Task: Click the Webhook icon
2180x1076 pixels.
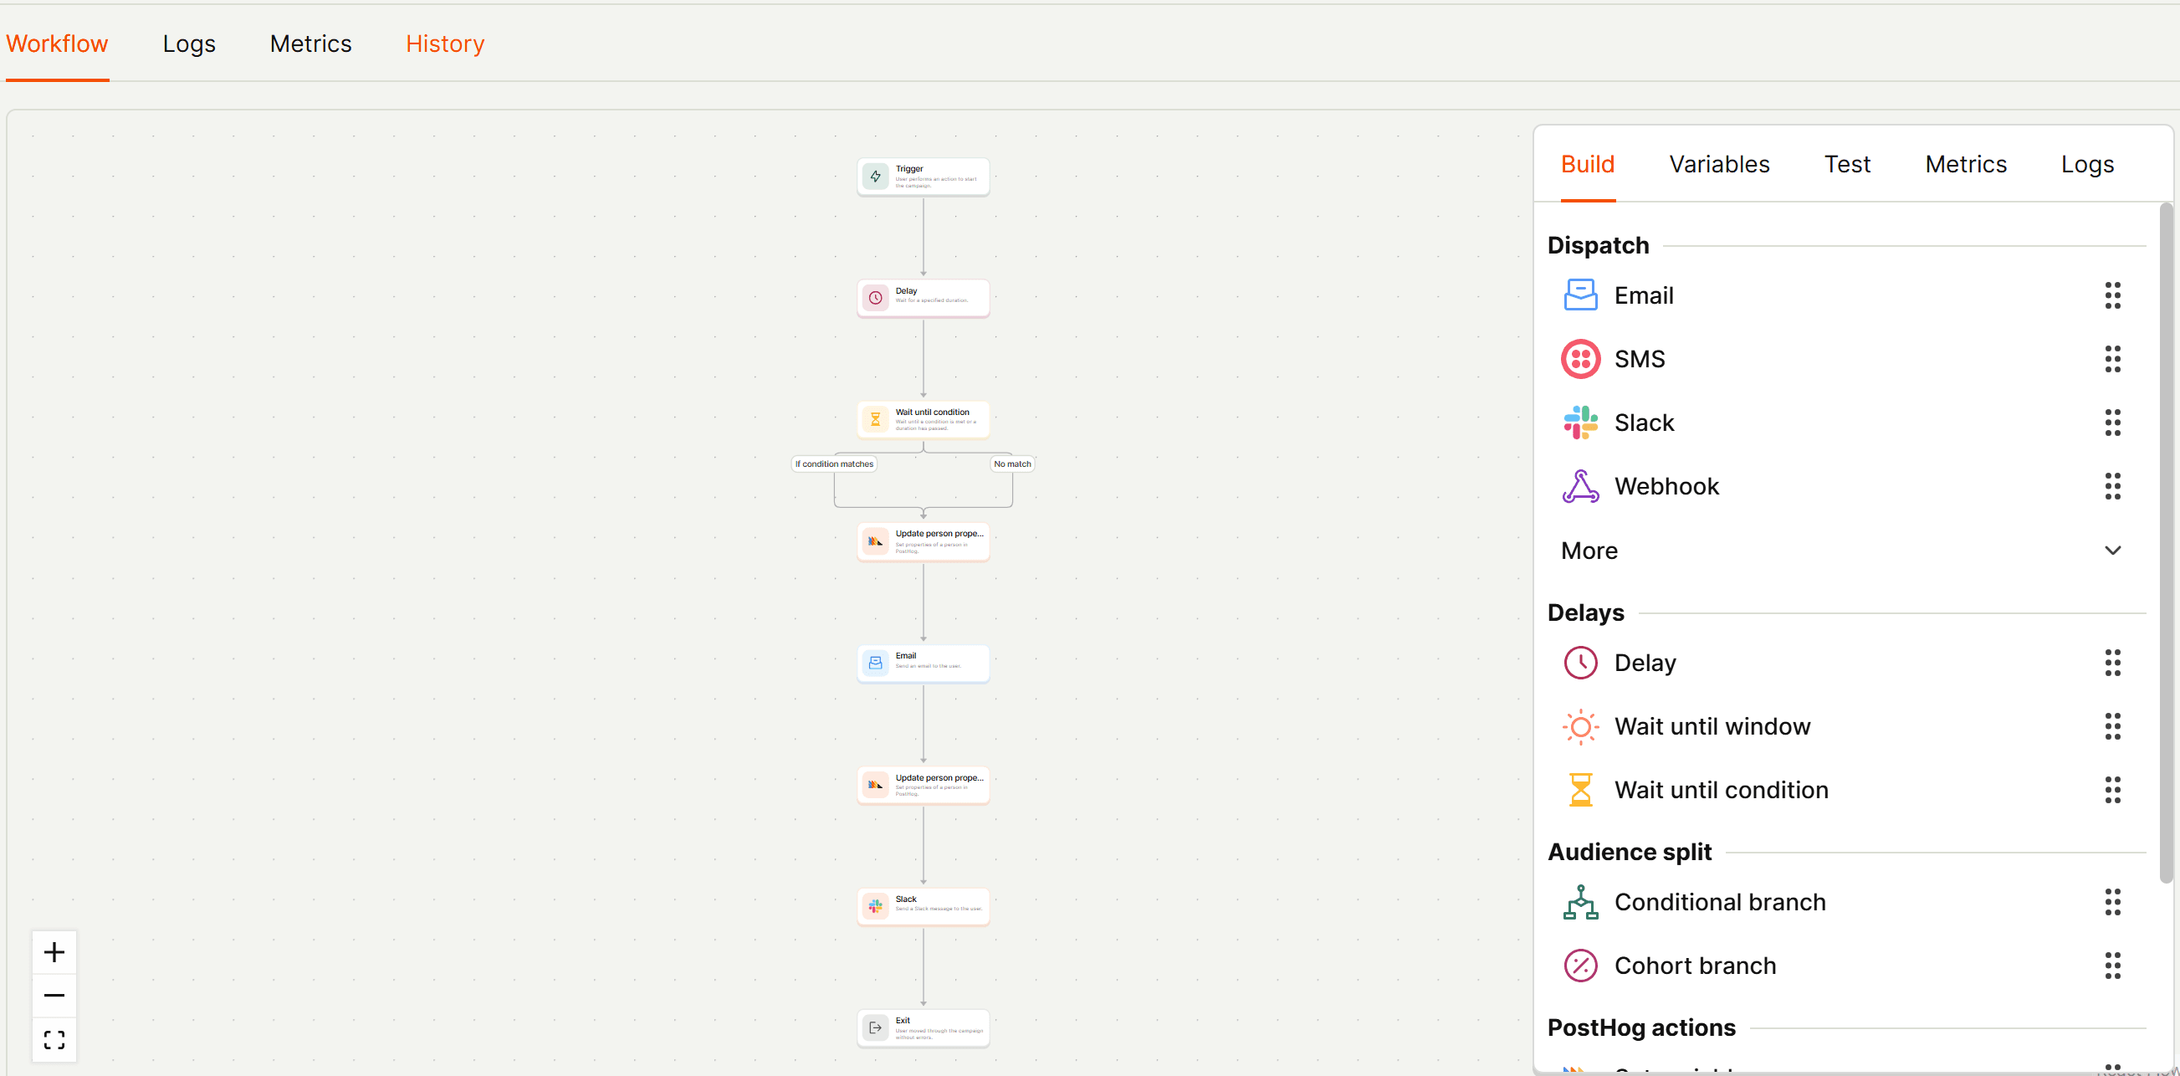Action: click(1579, 486)
